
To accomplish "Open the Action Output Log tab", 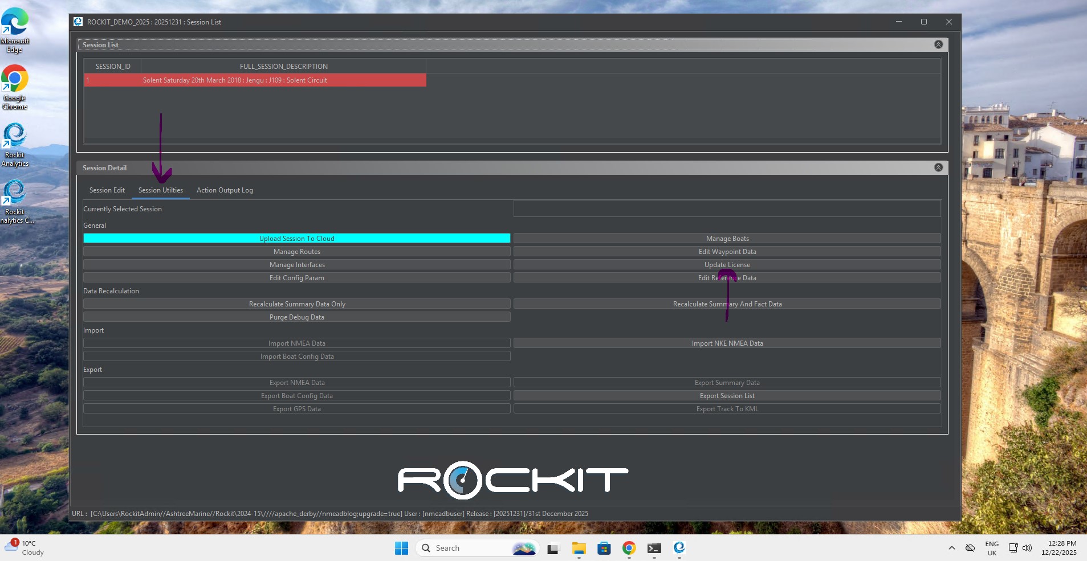I will point(225,190).
